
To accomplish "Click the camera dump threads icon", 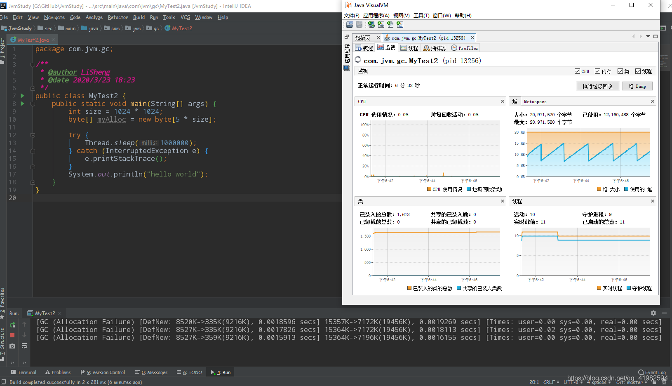I will 12,346.
